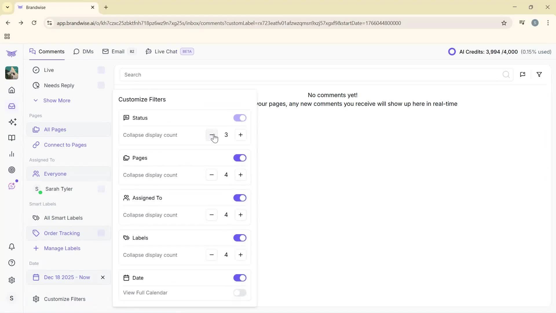Select the Inbox icon in sidebar
This screenshot has height=313, width=556.
click(x=12, y=106)
